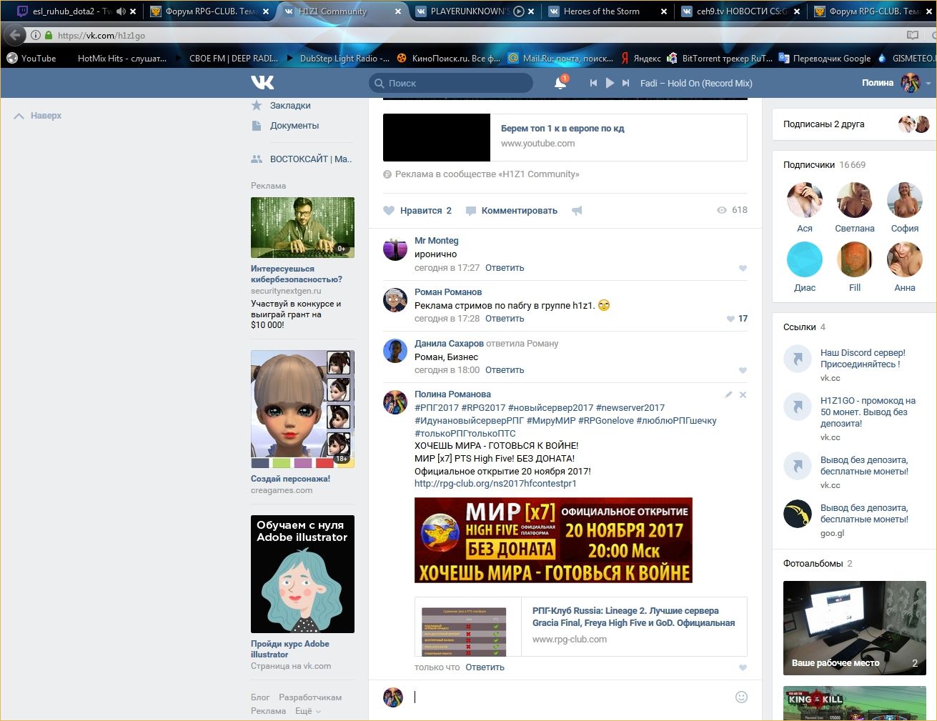Like Mr Monteg's comment
Viewport: 937px width, 721px height.
pos(743,268)
